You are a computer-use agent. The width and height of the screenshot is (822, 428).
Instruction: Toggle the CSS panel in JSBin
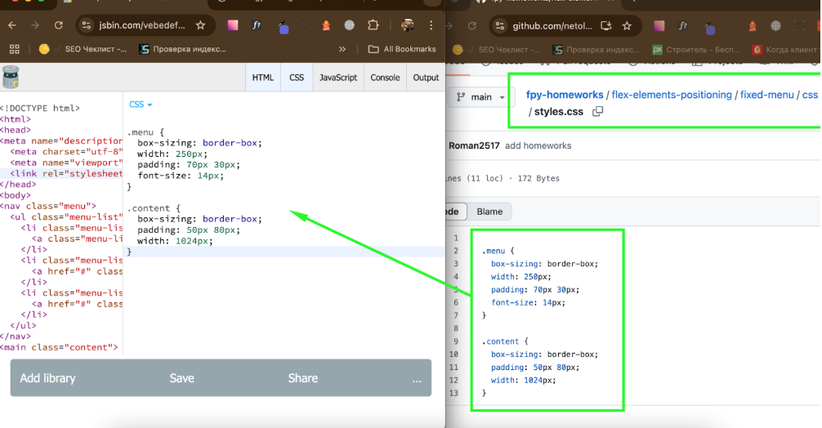tap(297, 78)
